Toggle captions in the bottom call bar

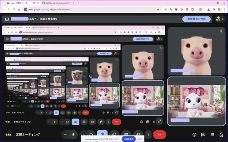(x=126, y=134)
